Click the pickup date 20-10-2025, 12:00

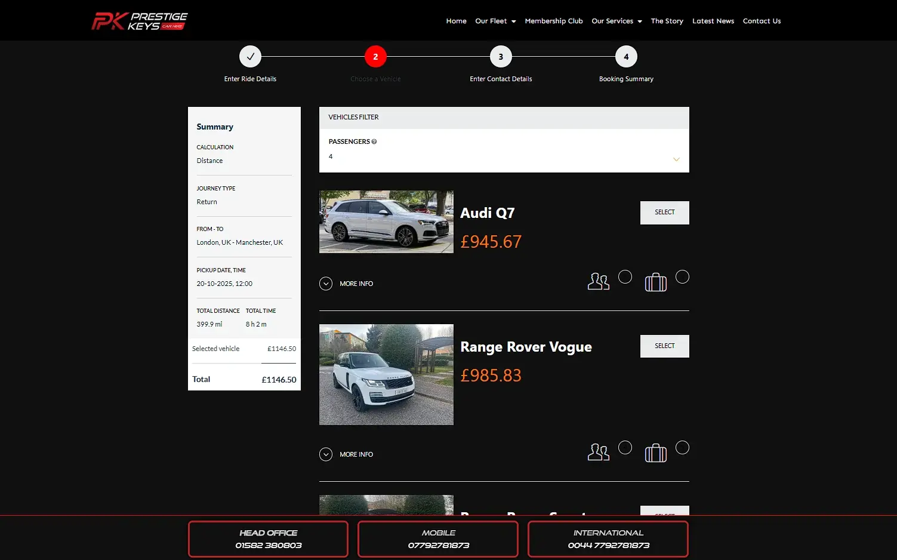pyautogui.click(x=224, y=284)
